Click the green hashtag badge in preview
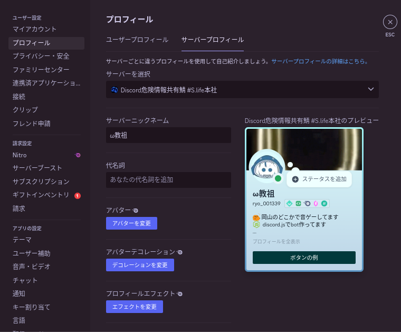 [x=324, y=203]
